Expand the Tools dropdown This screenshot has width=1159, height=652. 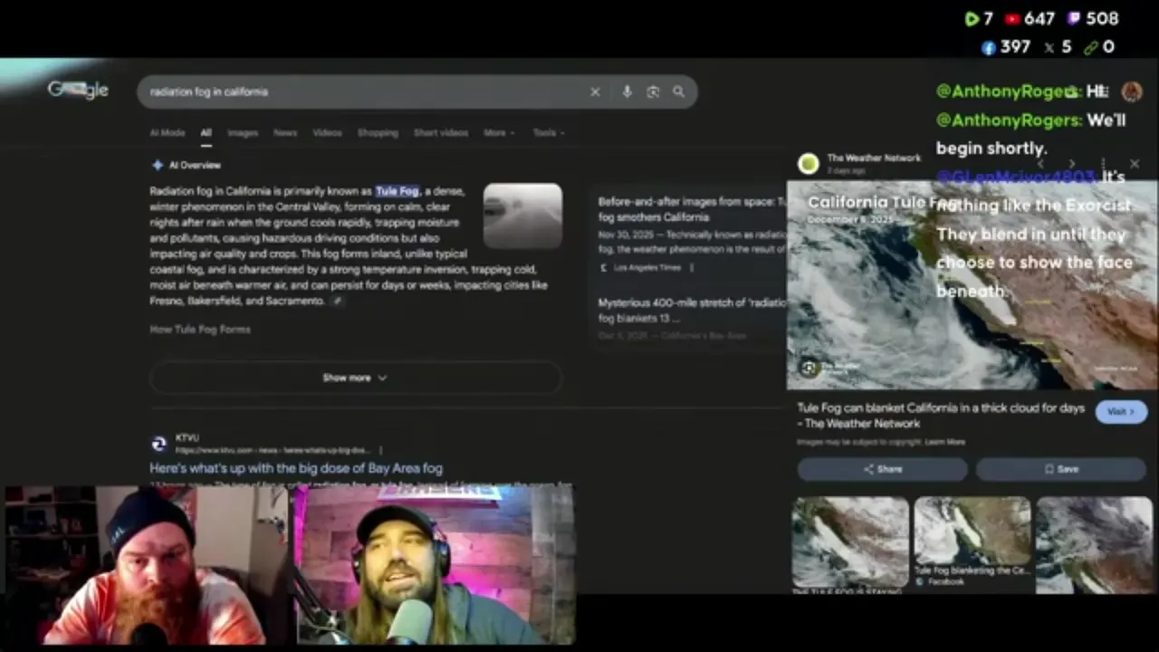[x=549, y=132]
